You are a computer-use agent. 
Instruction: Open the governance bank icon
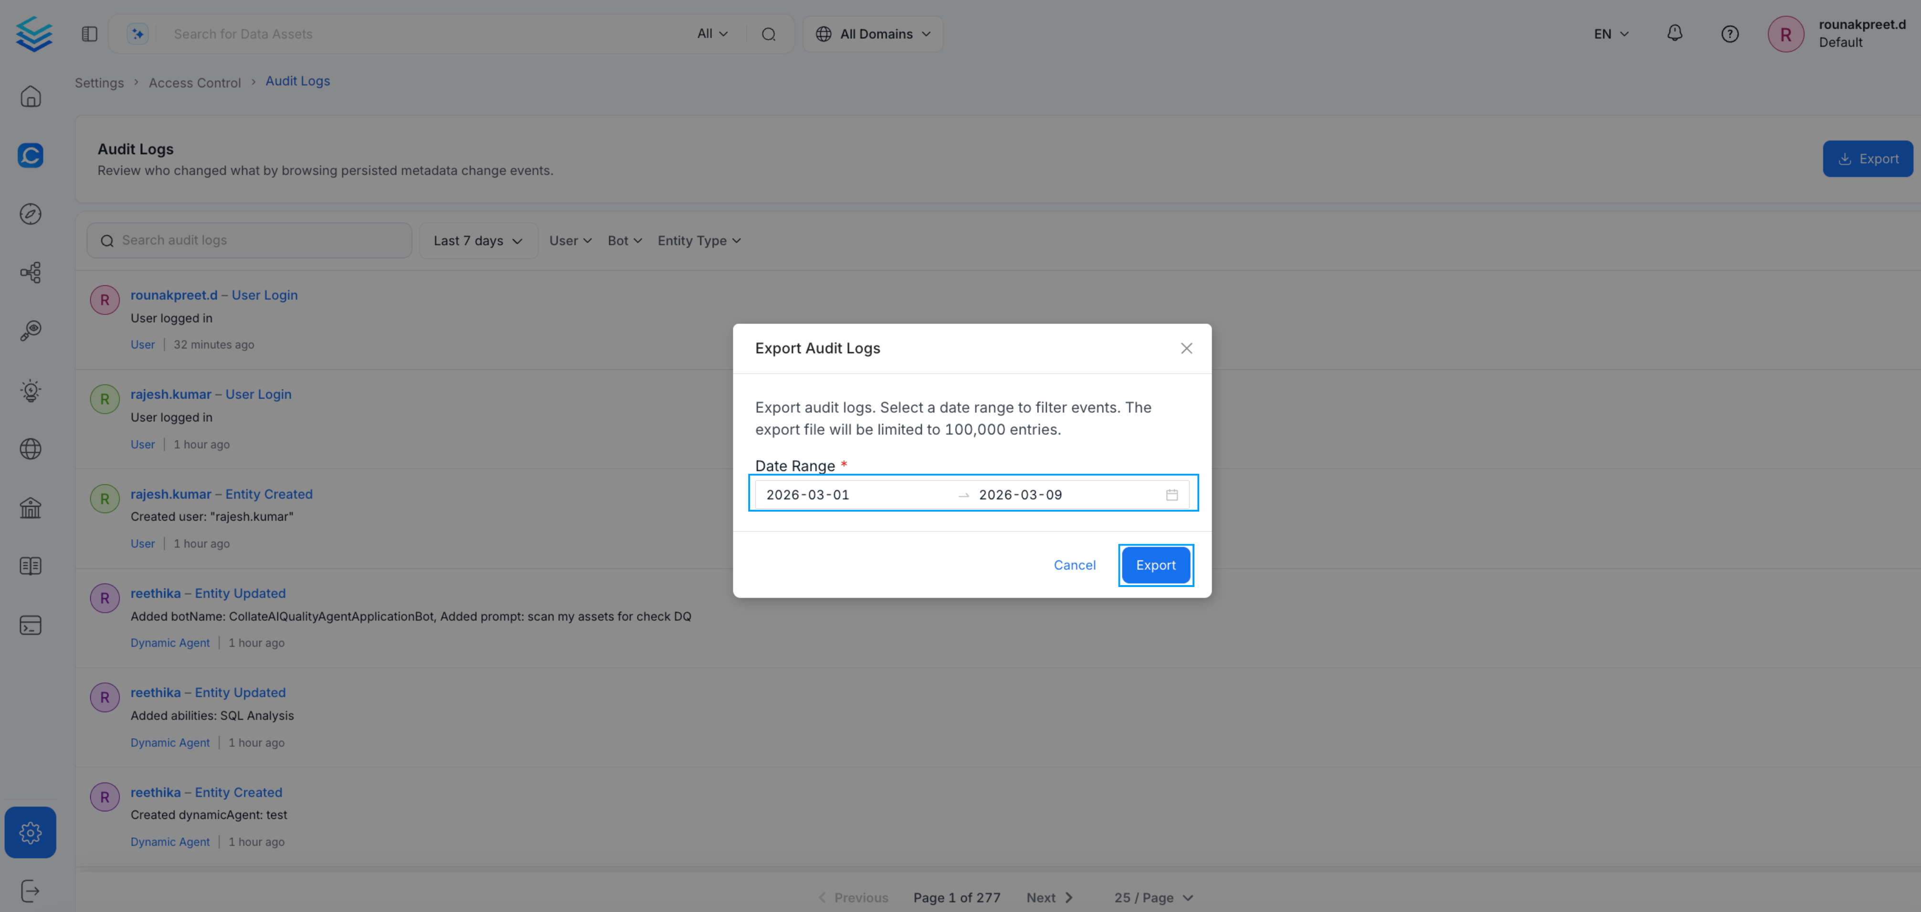point(31,508)
